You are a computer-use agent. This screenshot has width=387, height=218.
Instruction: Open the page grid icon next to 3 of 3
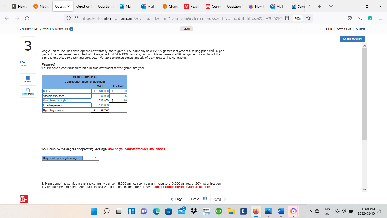pos(205,199)
